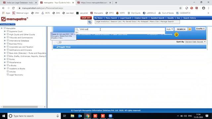
Task: Click Windows Type here to search box
Action: [x=34, y=116]
